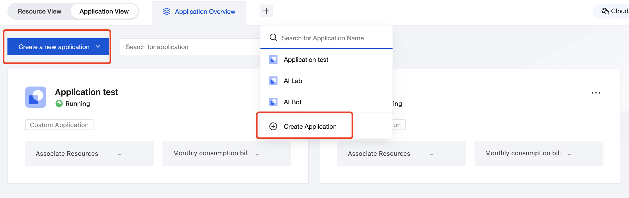Choose Create Application in dropdown

(x=310, y=127)
